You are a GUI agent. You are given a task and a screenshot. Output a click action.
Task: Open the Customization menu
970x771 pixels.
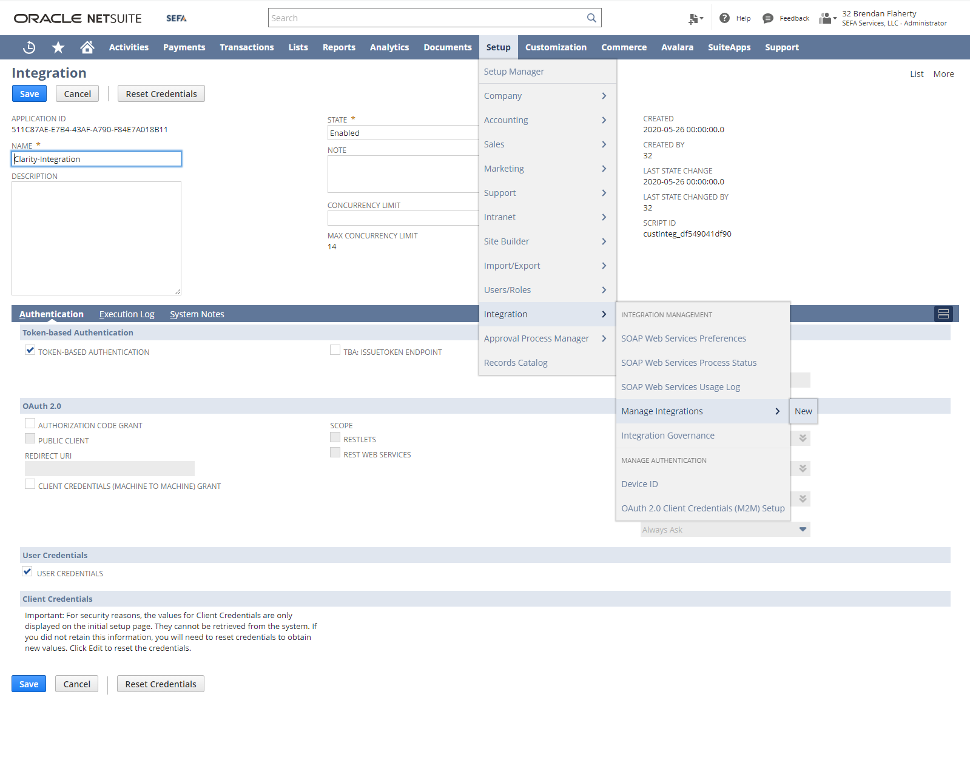[556, 47]
